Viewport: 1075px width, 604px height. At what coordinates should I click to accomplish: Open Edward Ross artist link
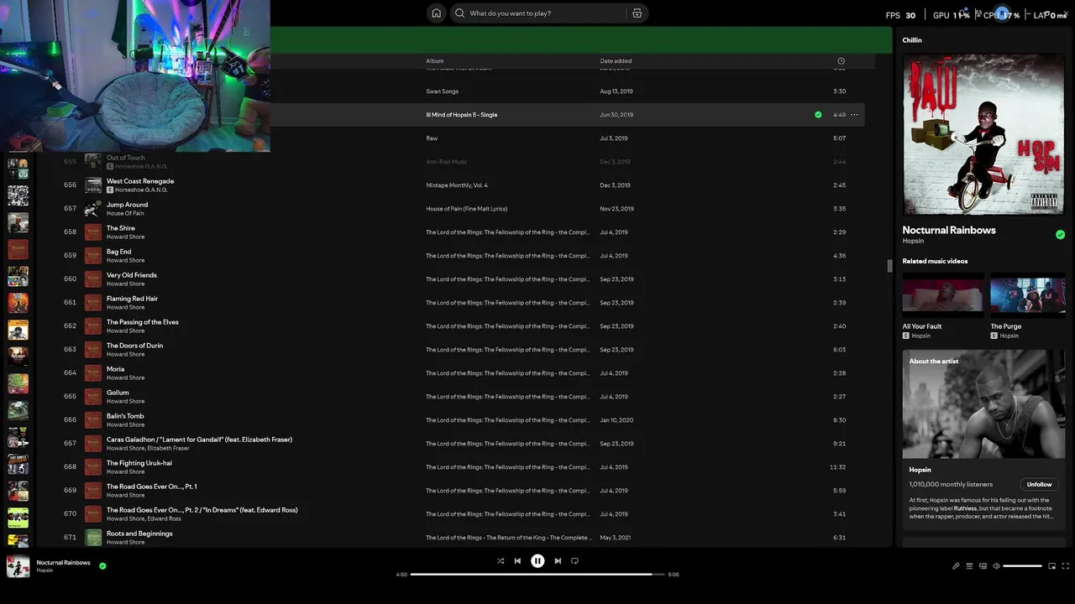pyautogui.click(x=164, y=518)
